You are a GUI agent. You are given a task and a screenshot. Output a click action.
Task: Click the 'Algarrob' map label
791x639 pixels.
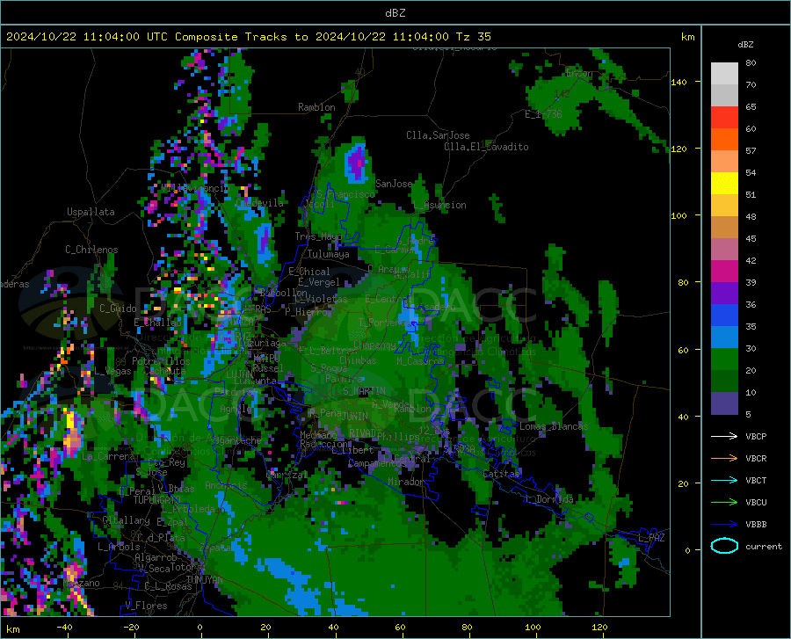tap(156, 557)
